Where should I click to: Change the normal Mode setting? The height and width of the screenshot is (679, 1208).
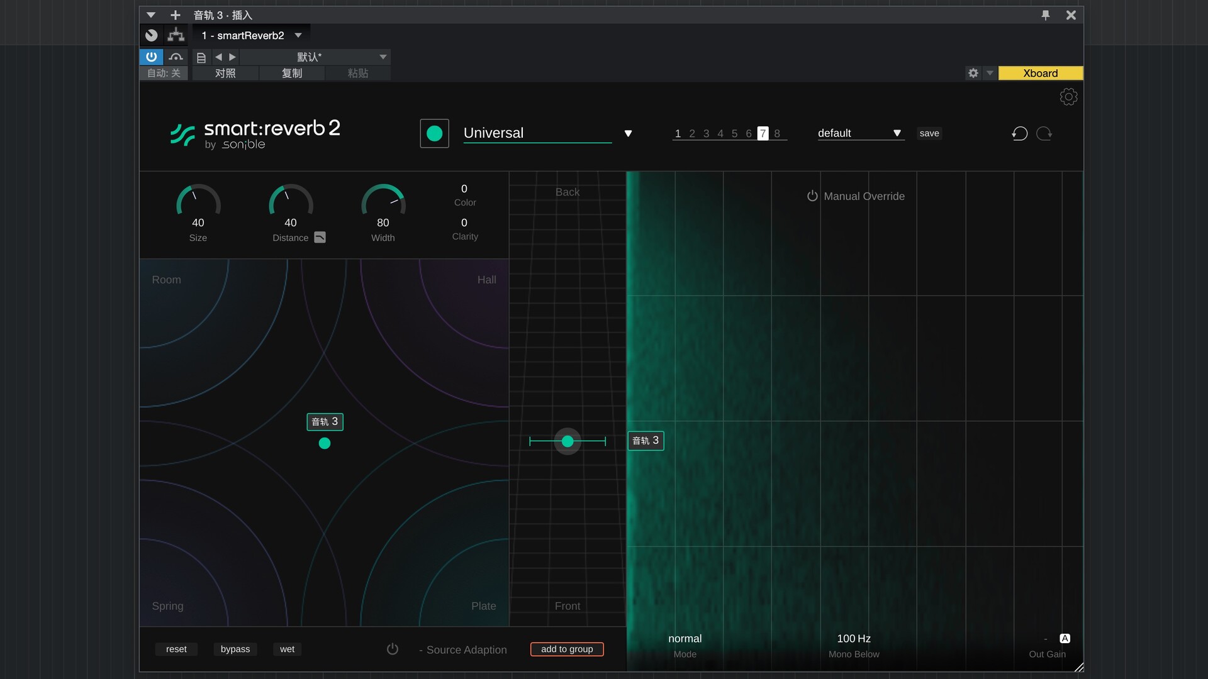(x=685, y=639)
